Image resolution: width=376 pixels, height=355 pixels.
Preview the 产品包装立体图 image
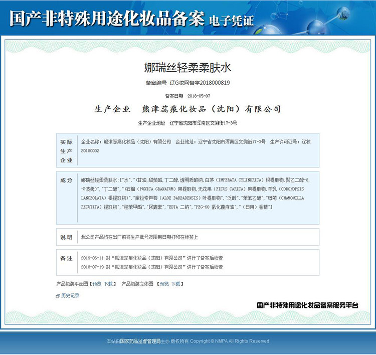click(164, 284)
